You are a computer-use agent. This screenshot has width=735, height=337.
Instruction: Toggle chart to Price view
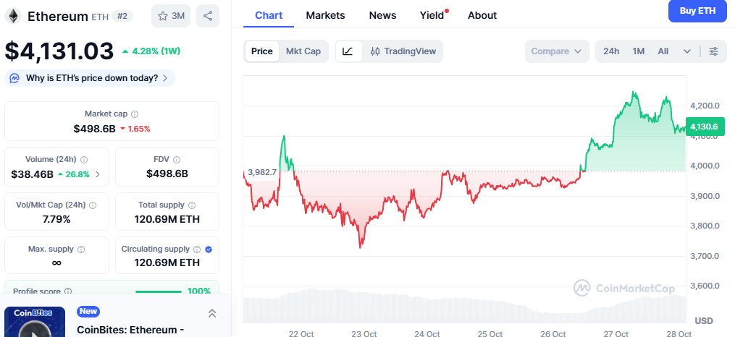pyautogui.click(x=262, y=51)
